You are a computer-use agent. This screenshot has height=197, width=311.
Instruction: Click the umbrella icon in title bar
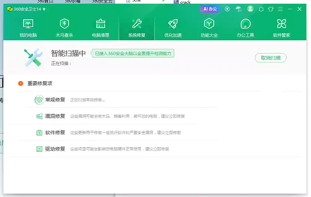coord(239,9)
